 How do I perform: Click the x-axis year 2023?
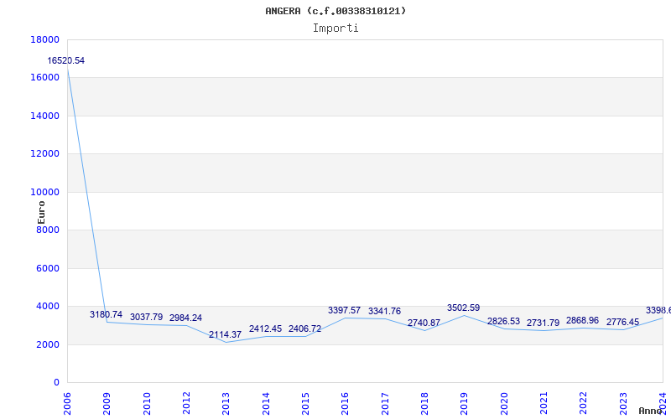[623, 404]
